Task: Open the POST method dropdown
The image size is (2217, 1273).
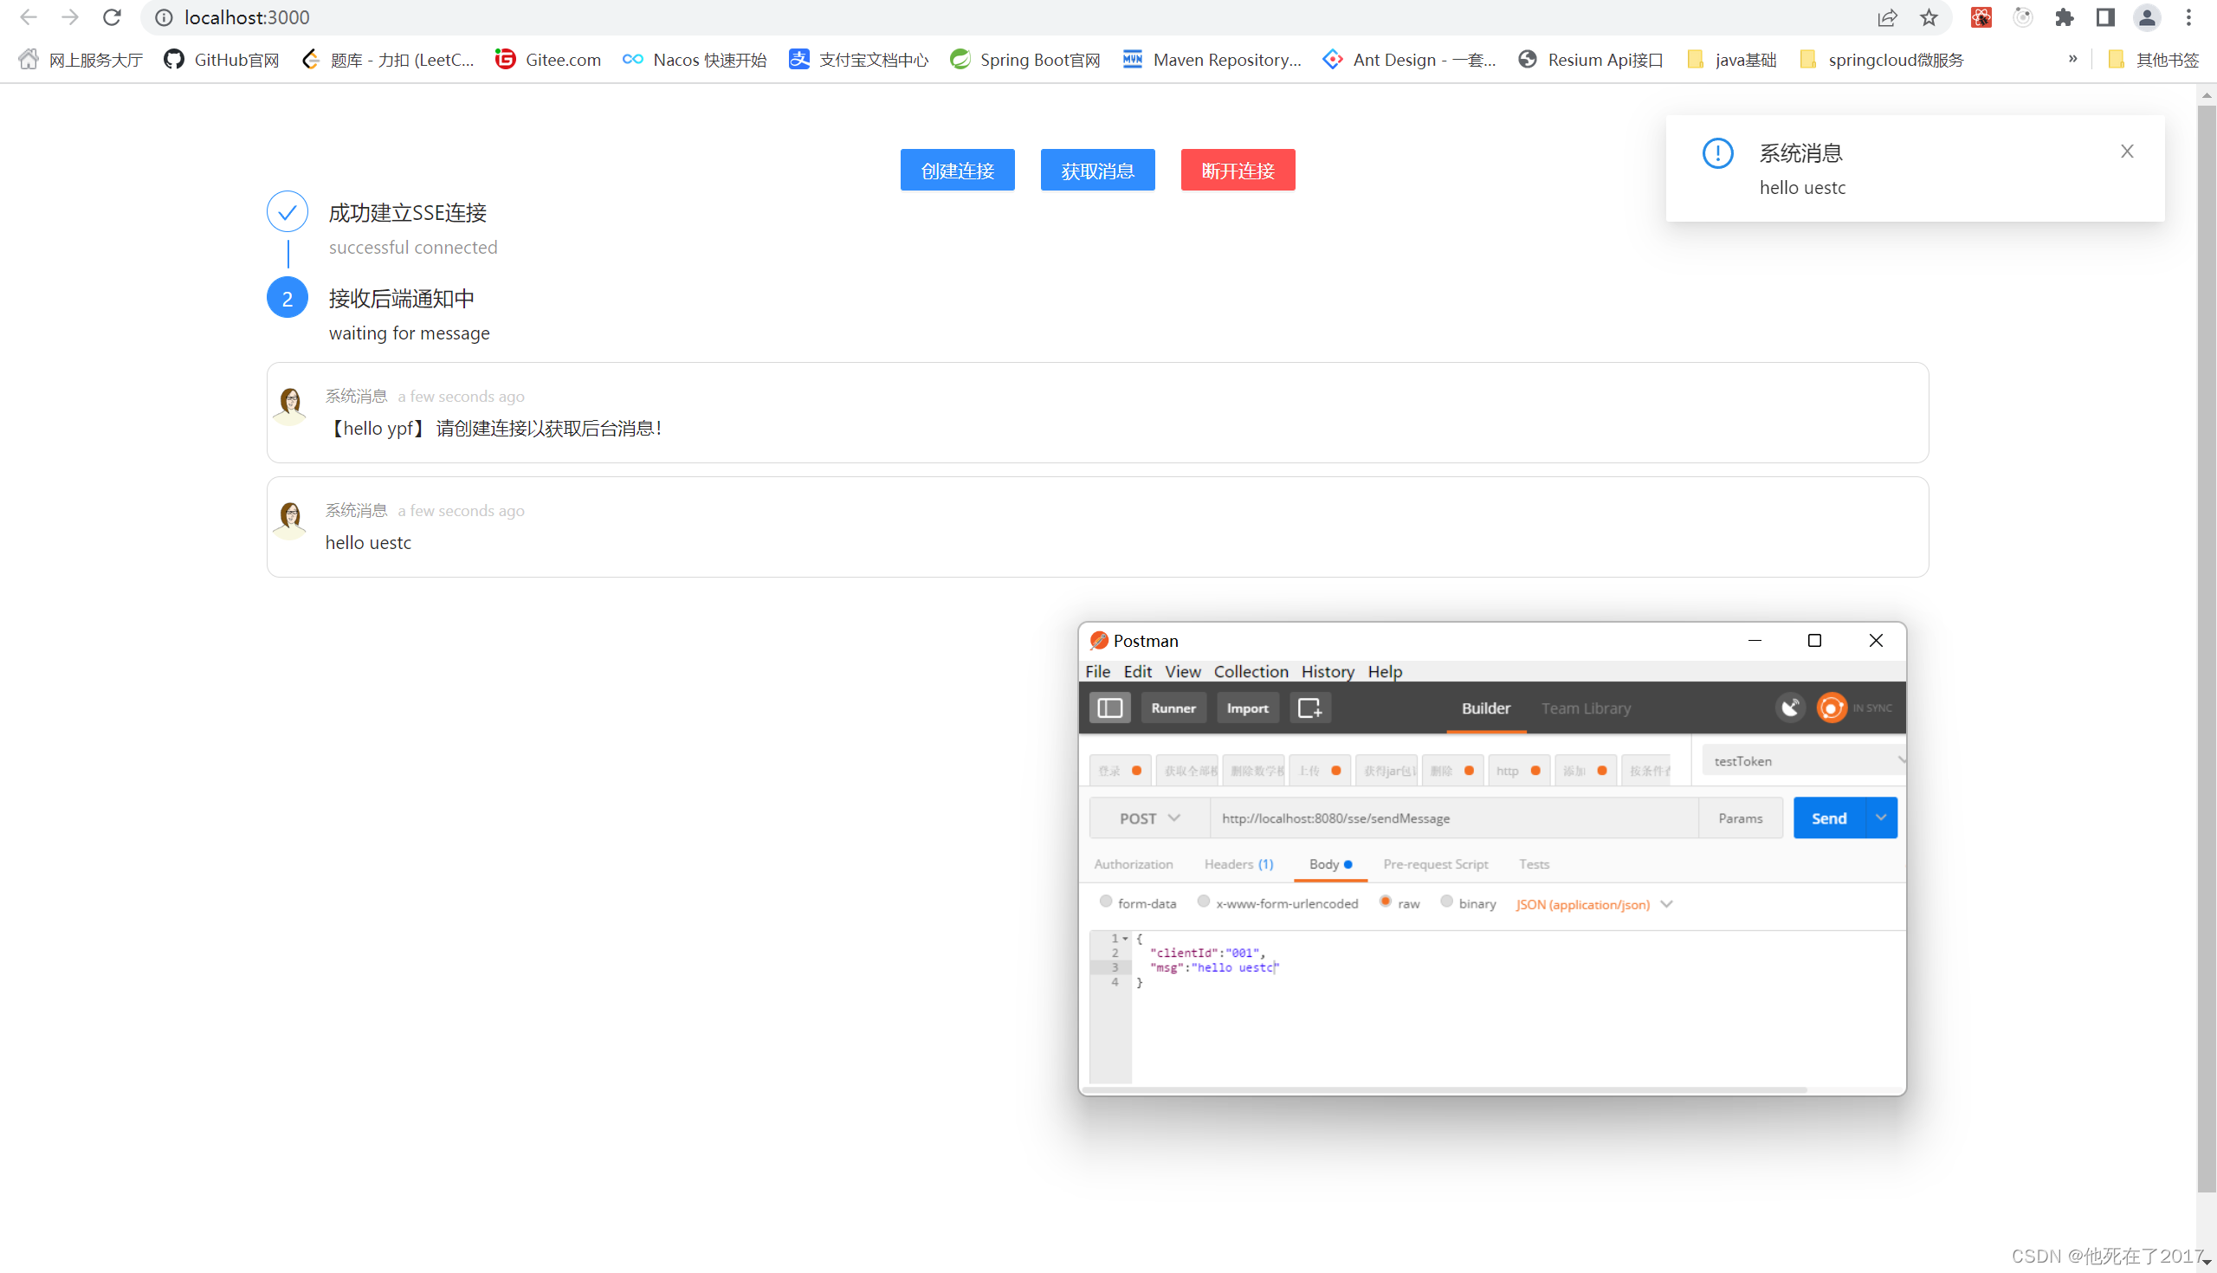Action: click(x=1148, y=818)
